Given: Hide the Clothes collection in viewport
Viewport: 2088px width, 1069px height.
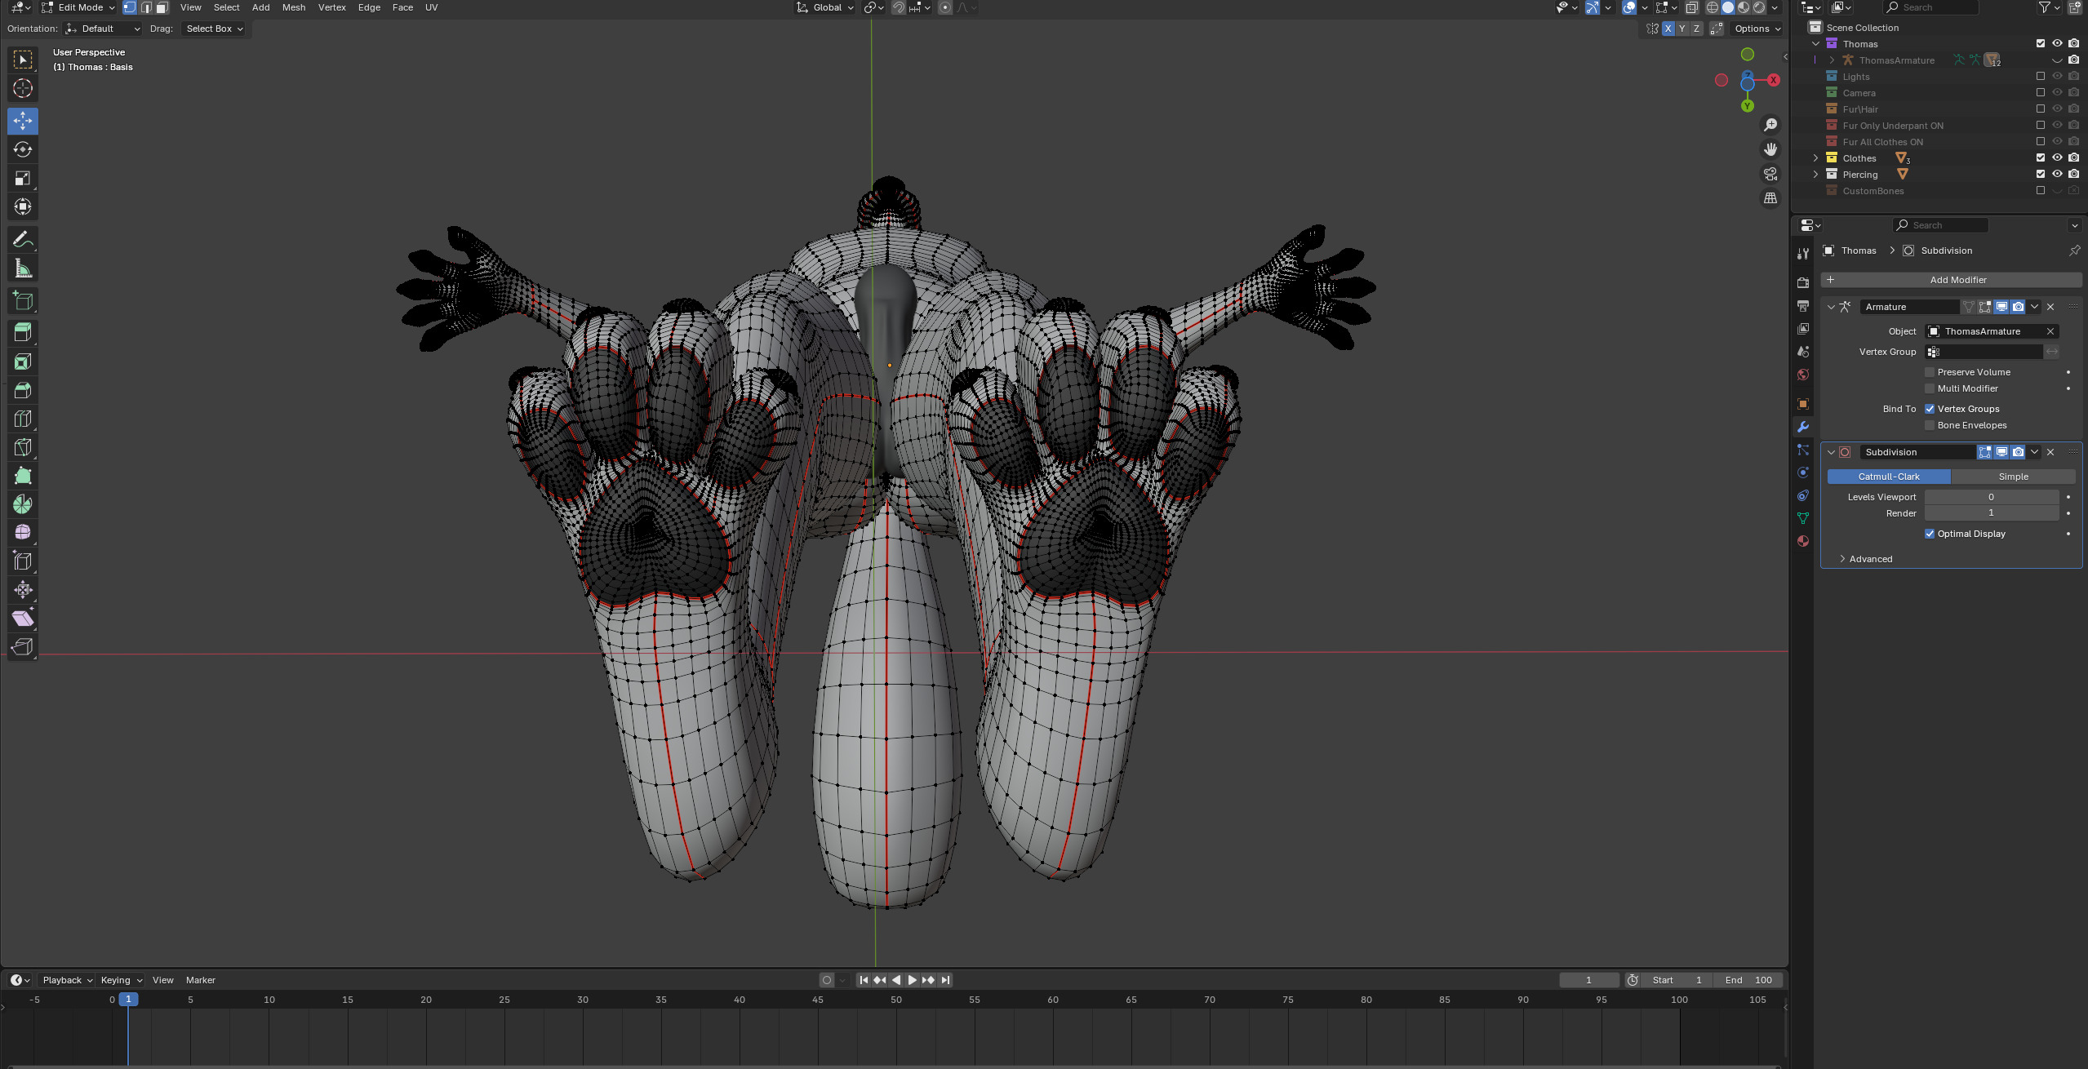Looking at the screenshot, I should pyautogui.click(x=2057, y=158).
